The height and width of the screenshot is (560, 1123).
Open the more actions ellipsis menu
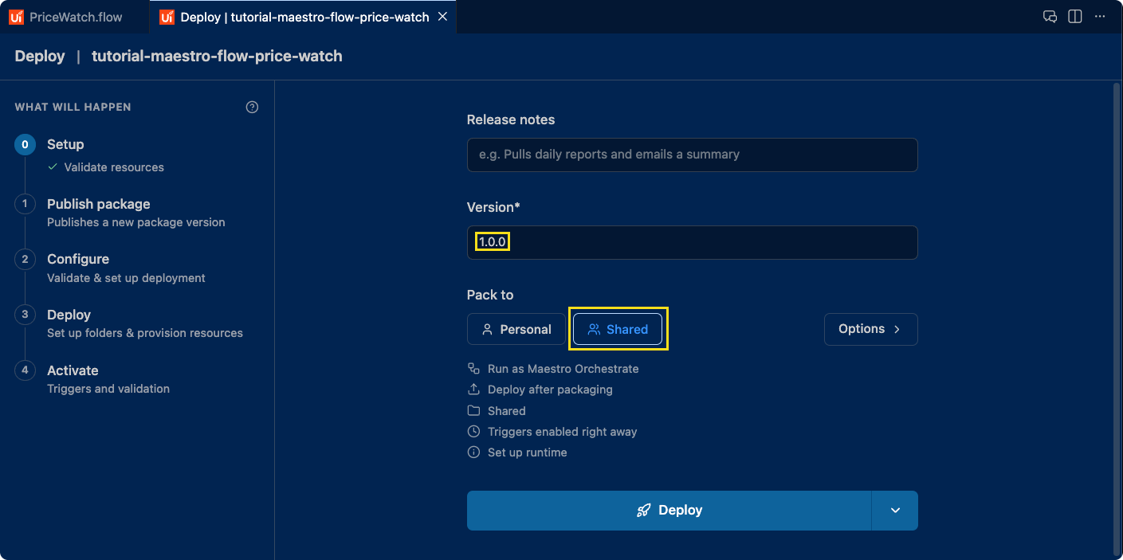1100,17
